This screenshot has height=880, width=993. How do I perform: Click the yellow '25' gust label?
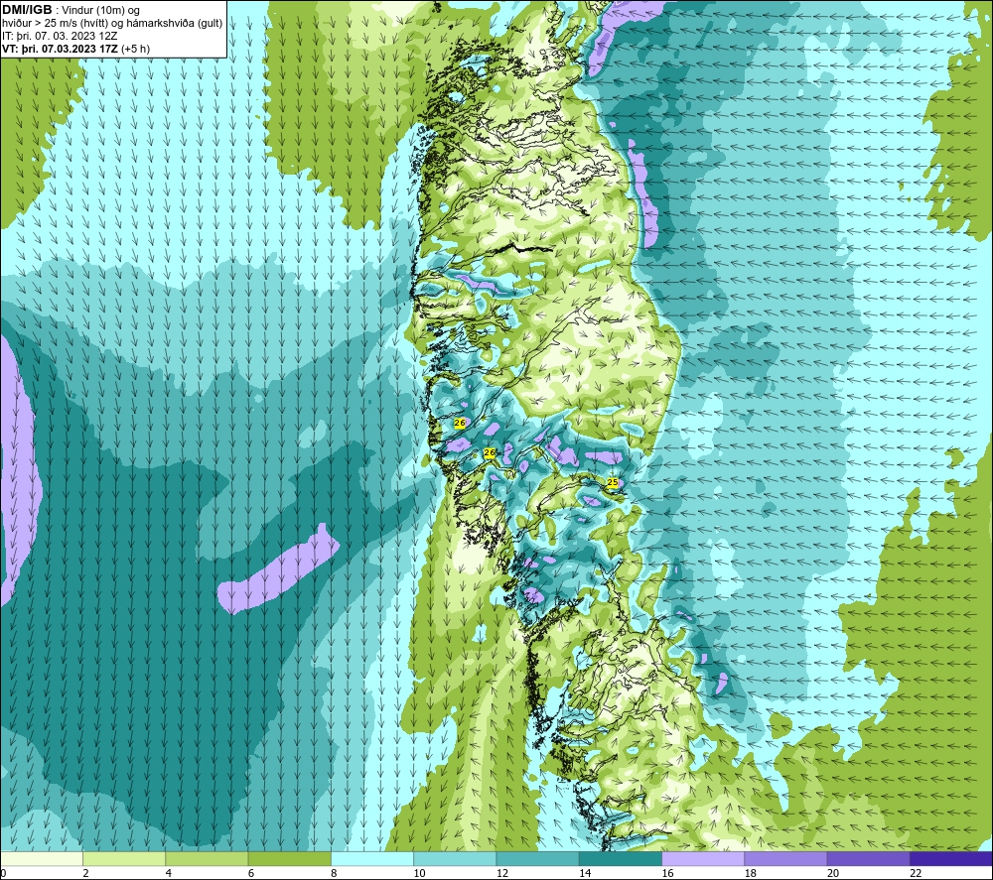click(613, 483)
